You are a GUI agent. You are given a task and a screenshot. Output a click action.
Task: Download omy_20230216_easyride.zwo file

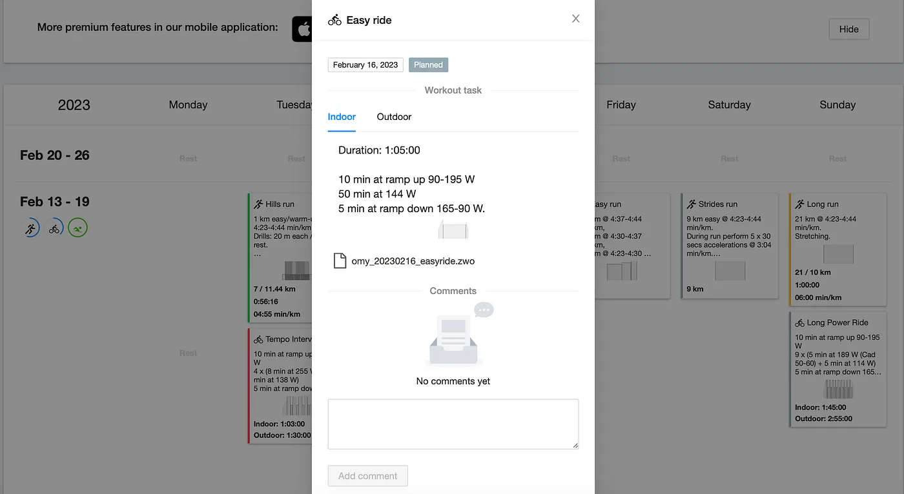click(413, 261)
